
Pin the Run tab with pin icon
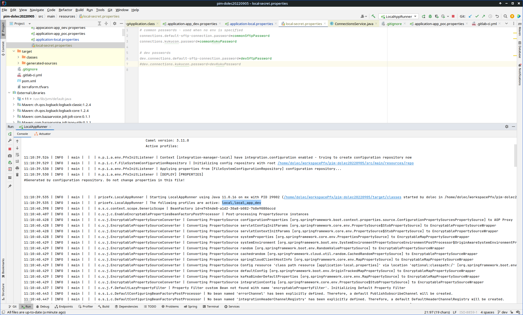(10, 186)
